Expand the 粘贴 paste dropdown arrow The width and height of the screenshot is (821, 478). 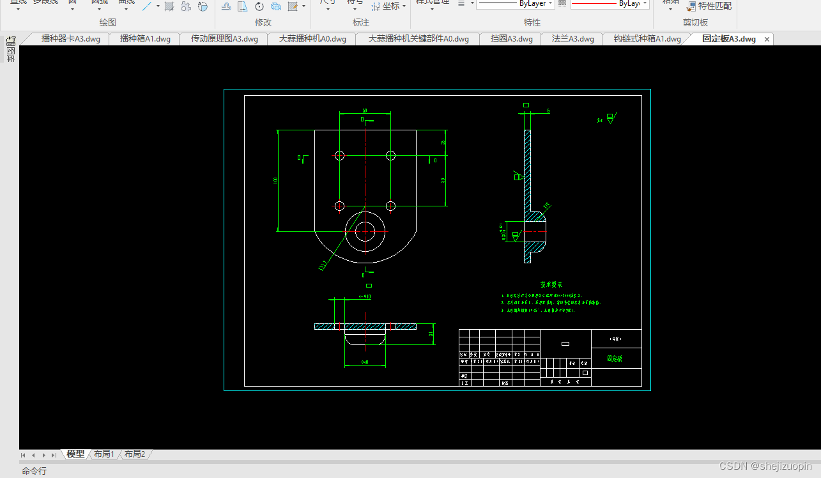click(670, 9)
